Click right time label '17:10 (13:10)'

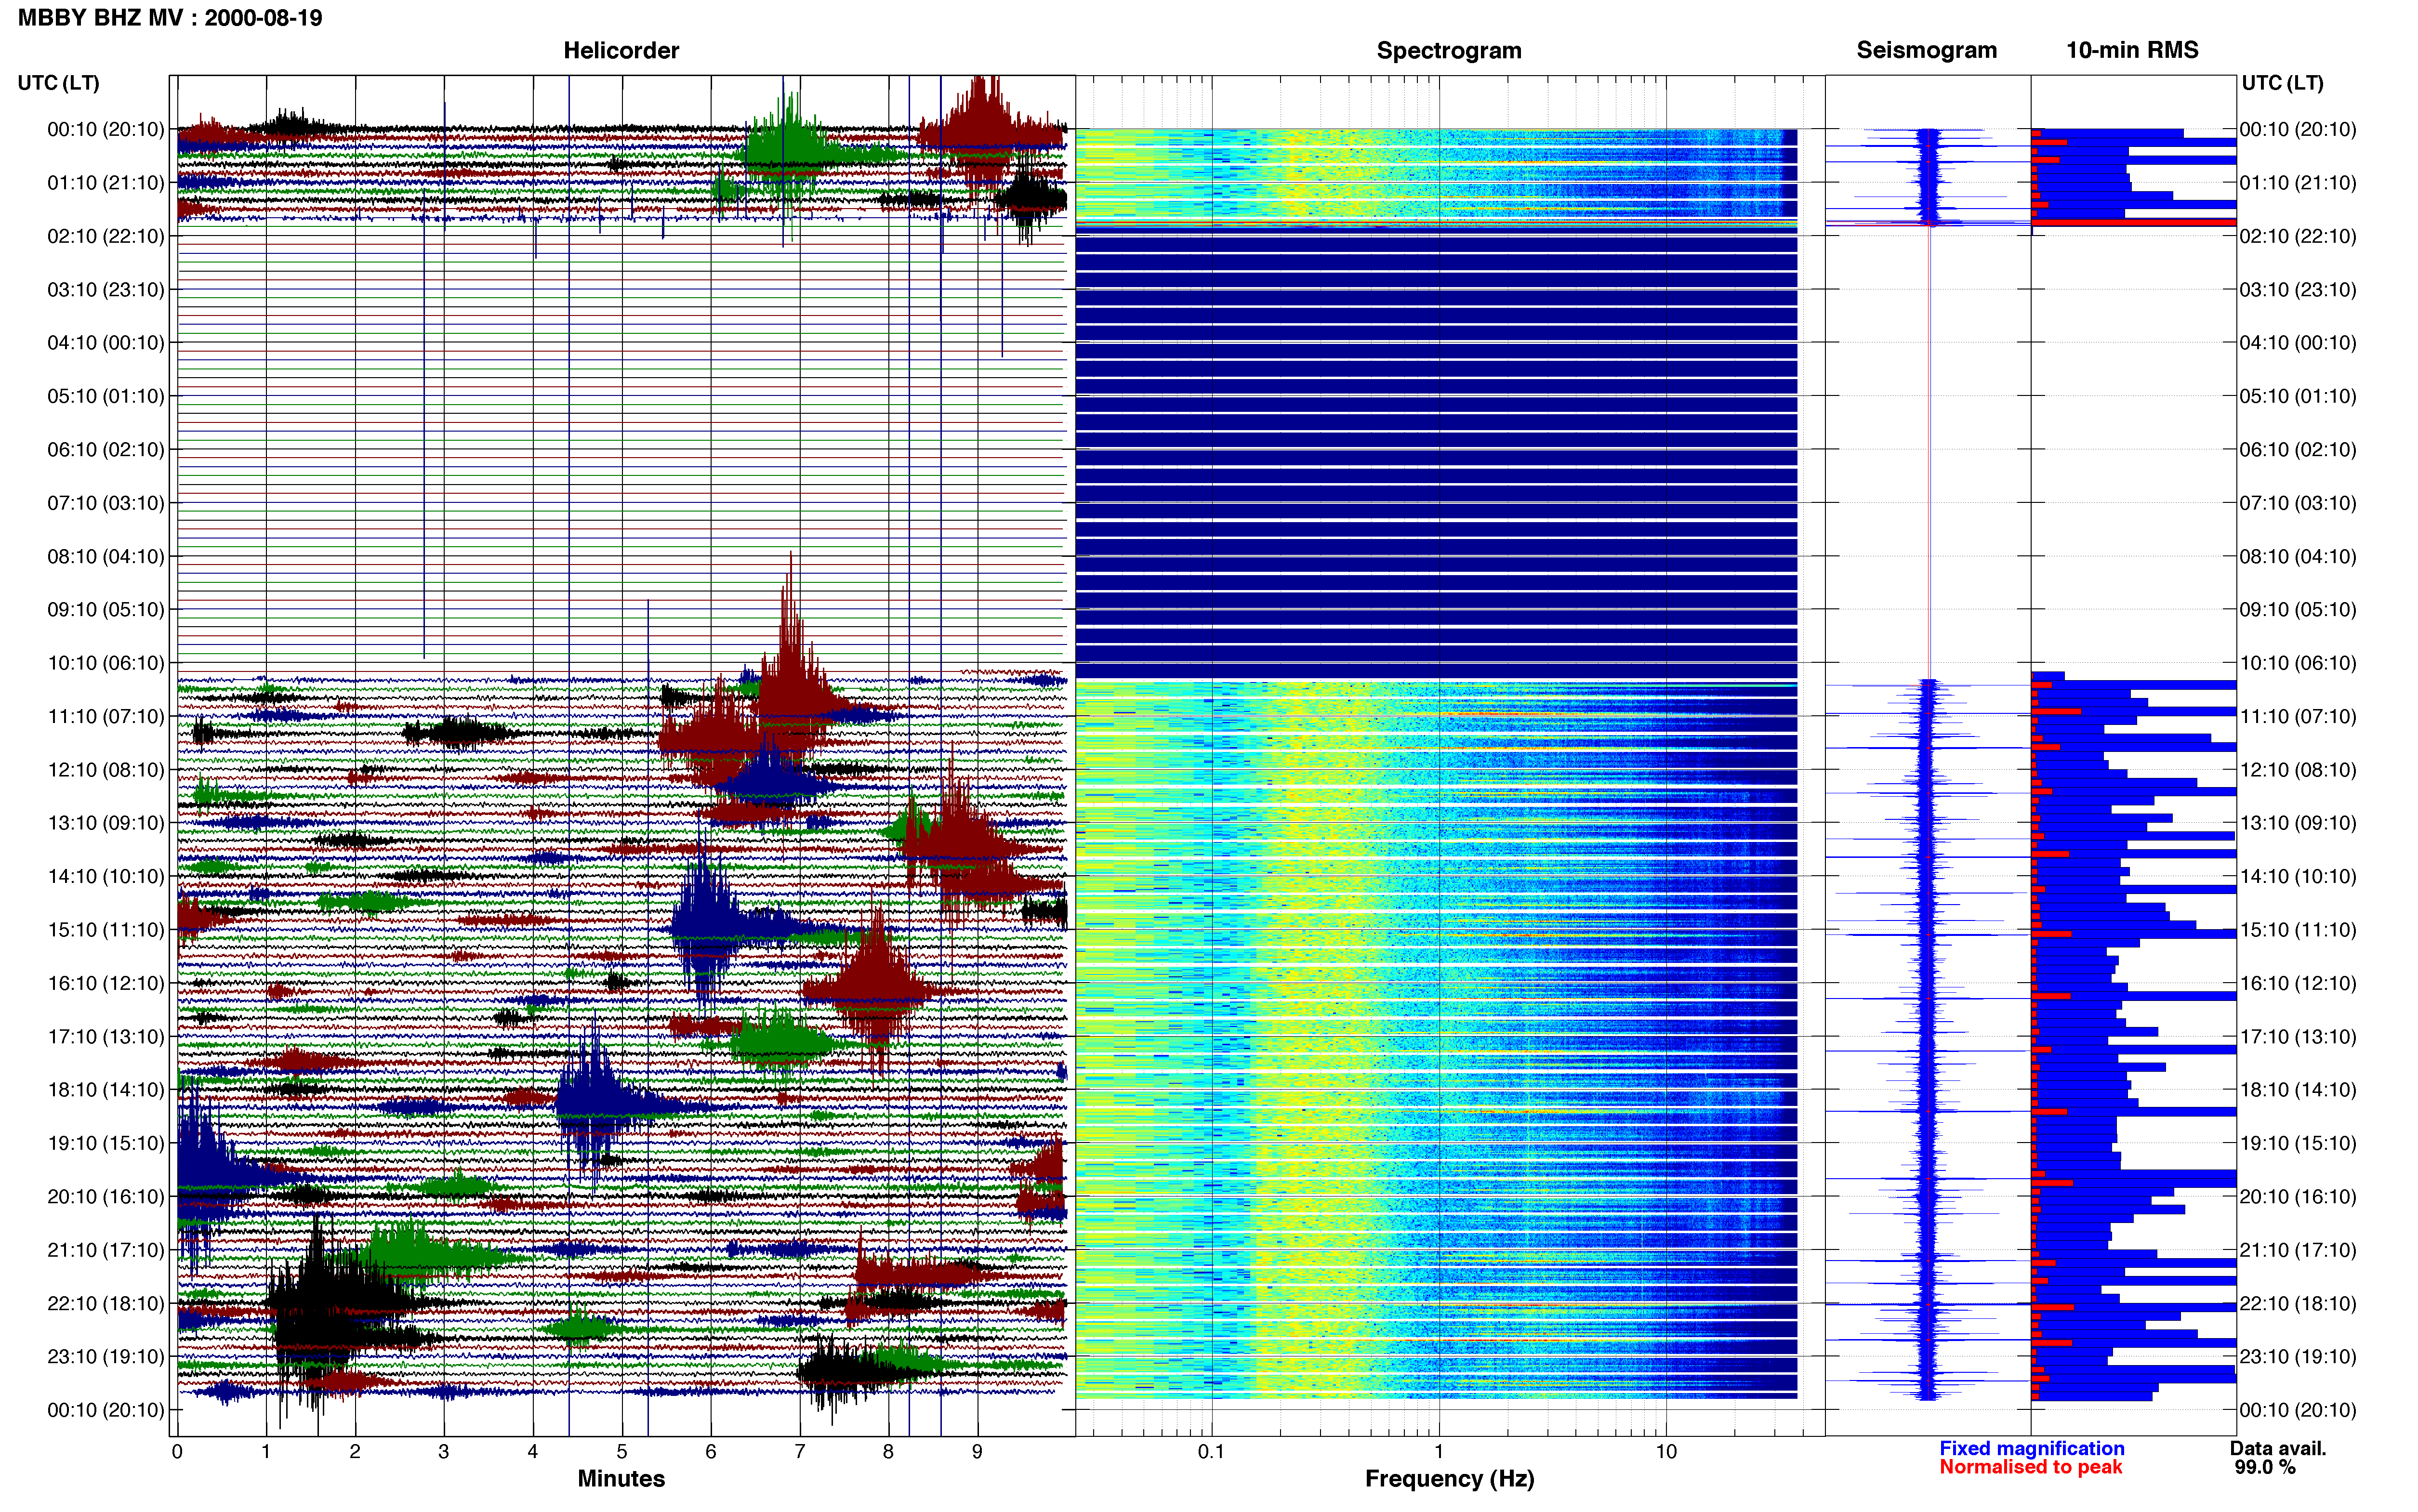pos(2298,1036)
